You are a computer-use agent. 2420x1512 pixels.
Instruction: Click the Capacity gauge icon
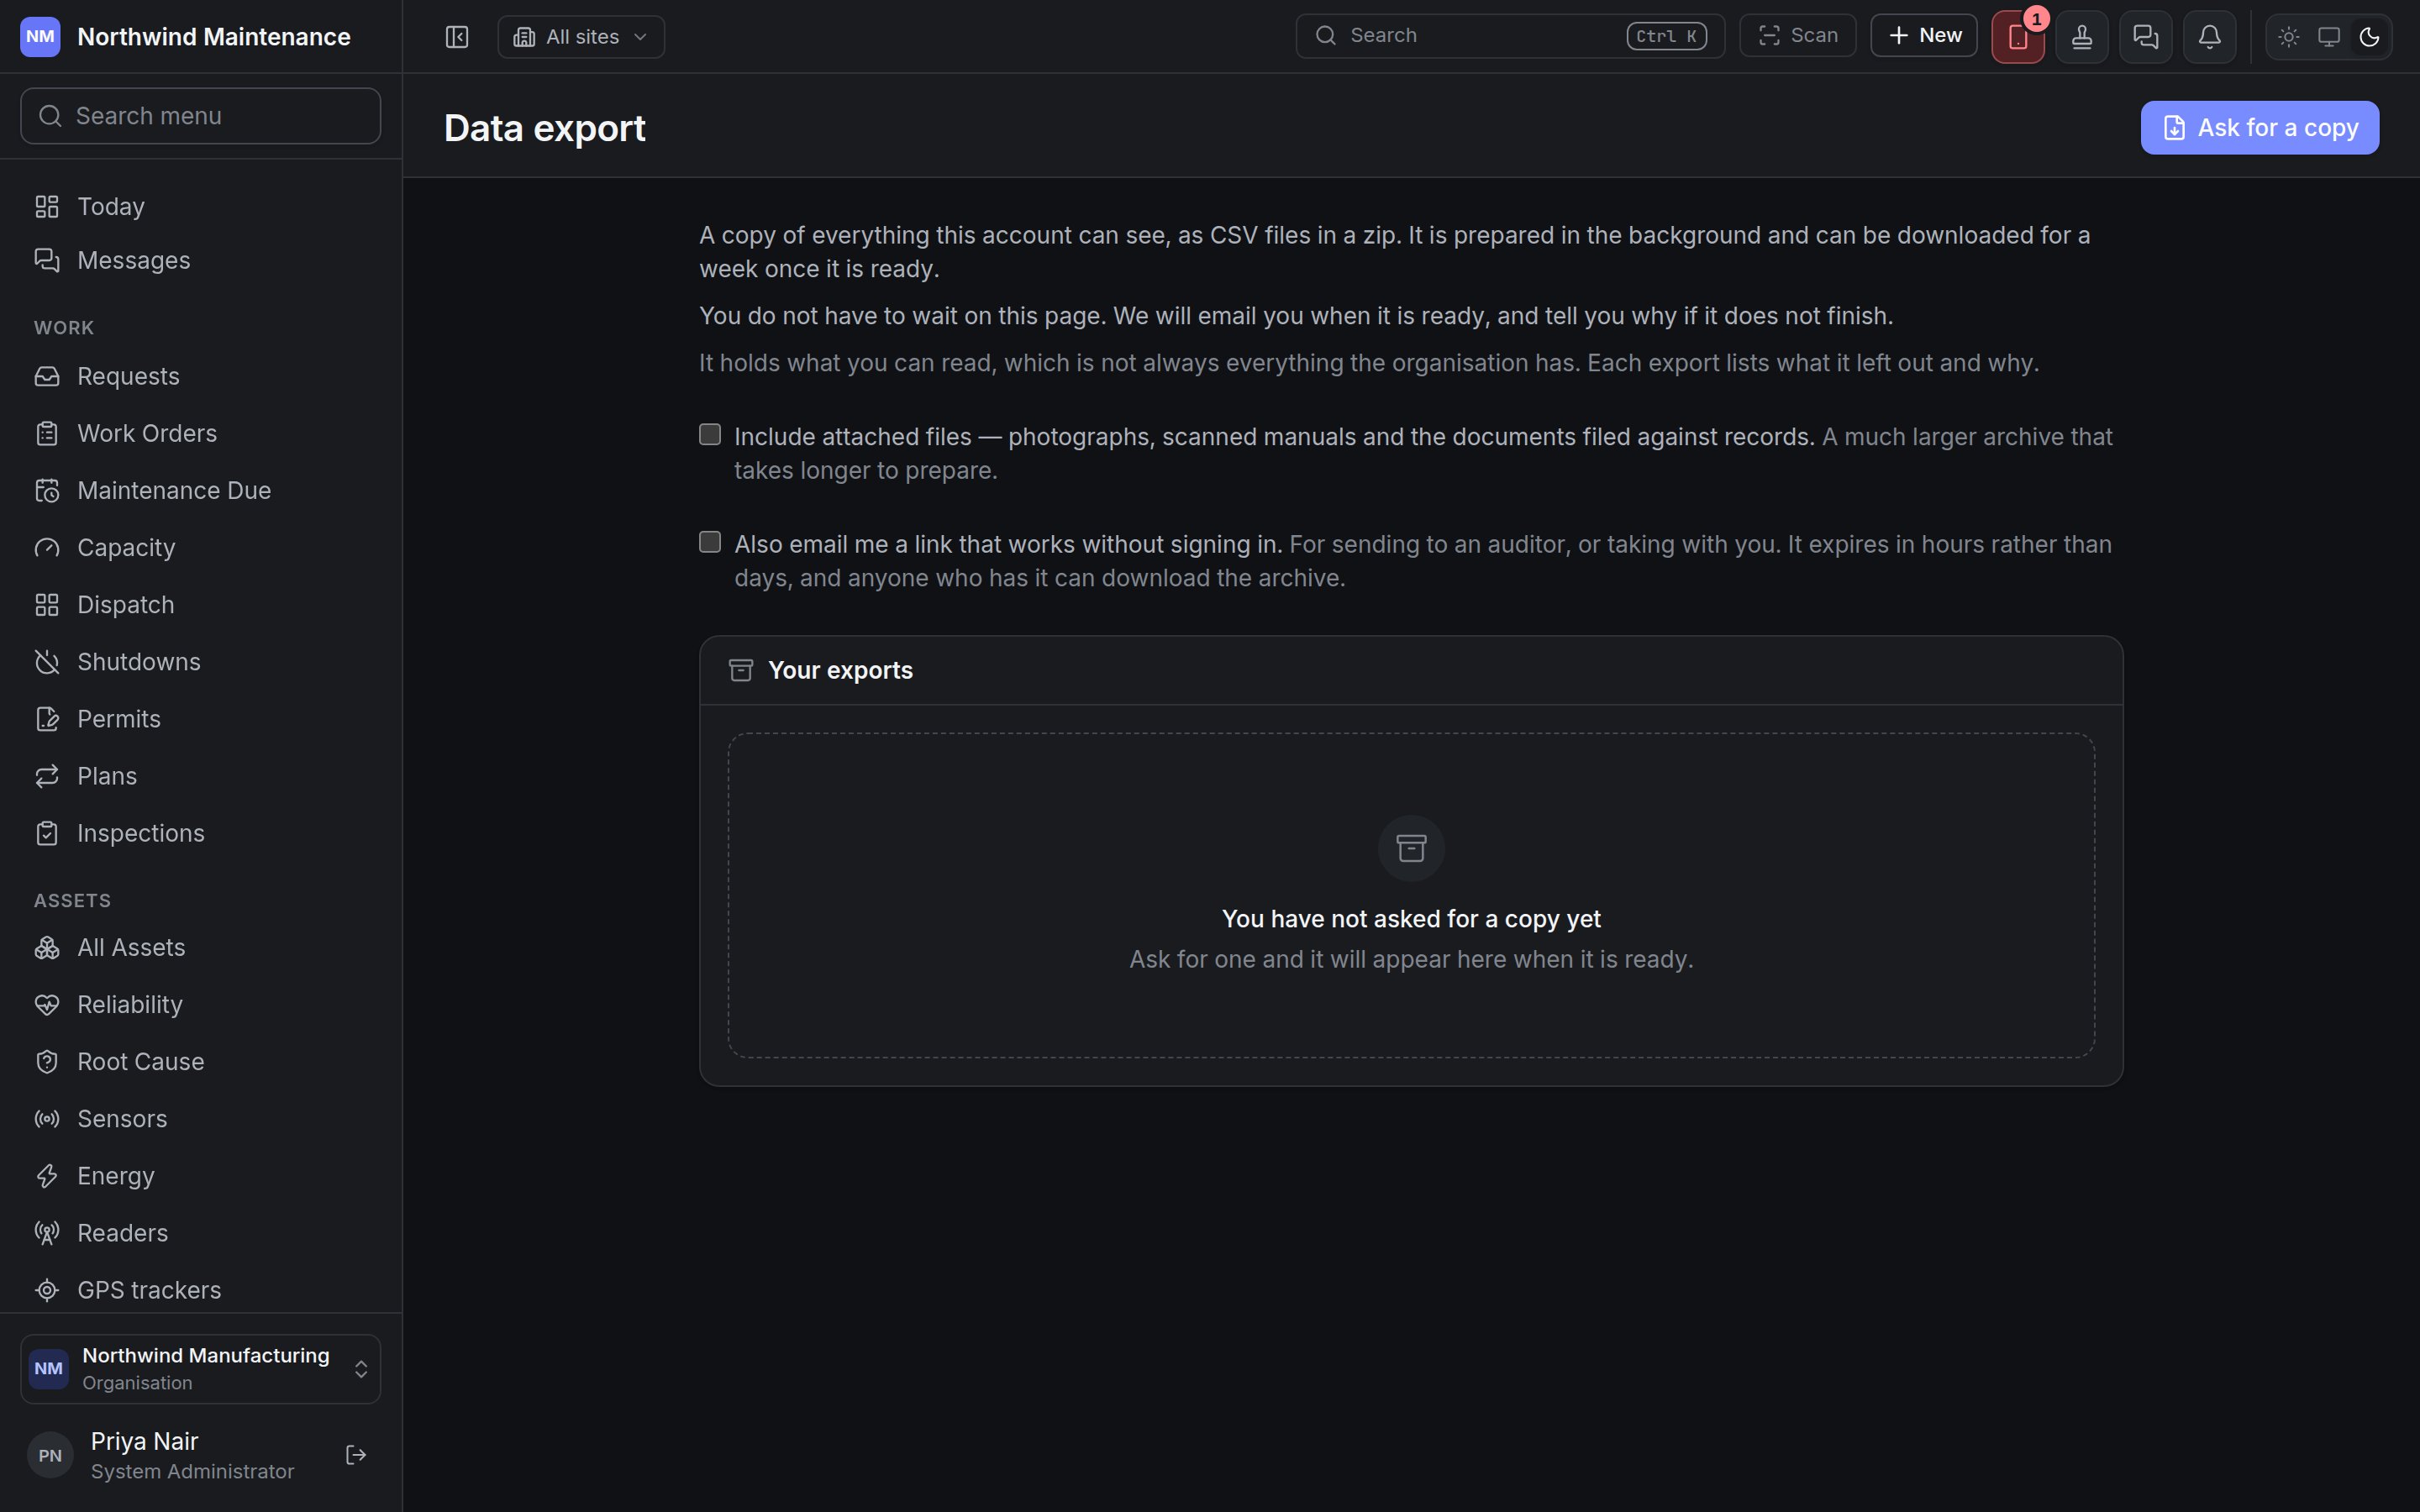(x=47, y=548)
